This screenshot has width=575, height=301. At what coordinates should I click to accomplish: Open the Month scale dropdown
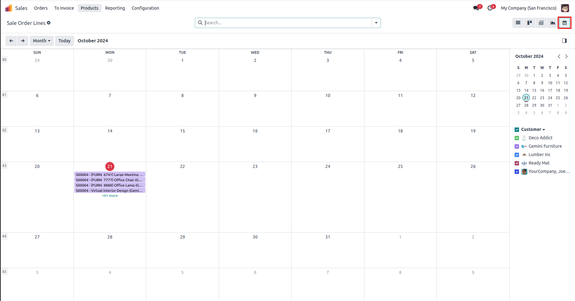click(42, 41)
